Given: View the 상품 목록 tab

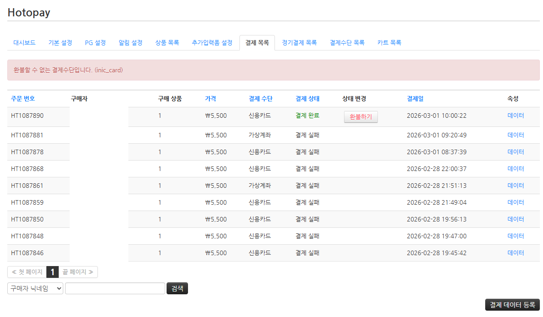Looking at the screenshot, I should (167, 42).
